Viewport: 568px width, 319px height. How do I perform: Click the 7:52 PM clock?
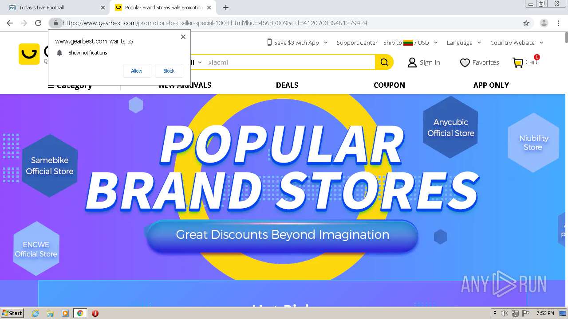[x=545, y=313]
